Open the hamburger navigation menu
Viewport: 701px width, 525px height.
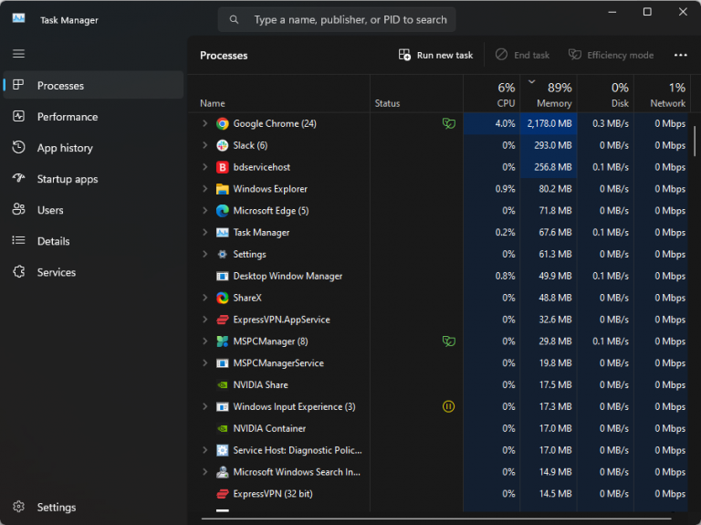[x=18, y=54]
